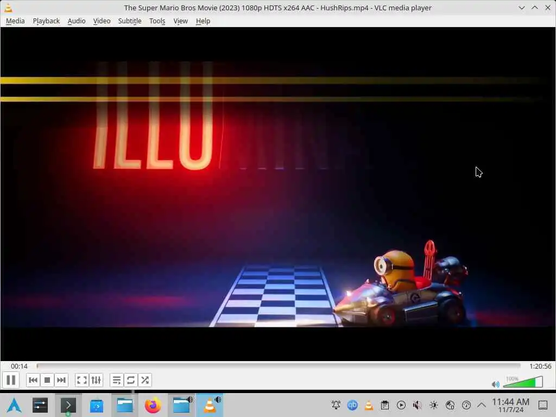The height and width of the screenshot is (417, 556).
Task: Click the VLC system tray cone icon
Action: coord(369,405)
